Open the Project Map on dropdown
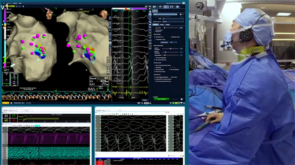The image size is (295, 165). (173, 22)
